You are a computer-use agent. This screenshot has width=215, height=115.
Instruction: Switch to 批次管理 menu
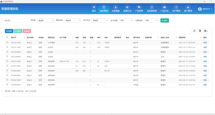[x=104, y=9]
